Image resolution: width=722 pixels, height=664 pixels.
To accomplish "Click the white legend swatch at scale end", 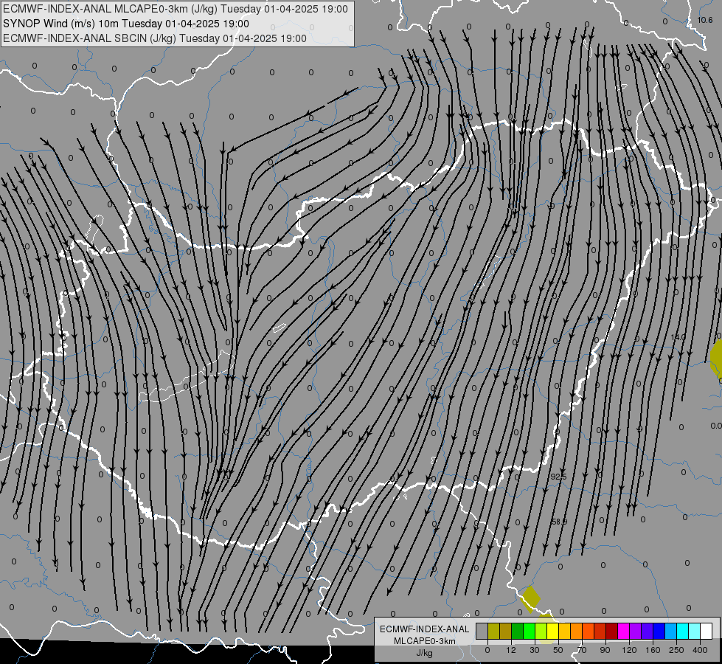I will tap(707, 632).
